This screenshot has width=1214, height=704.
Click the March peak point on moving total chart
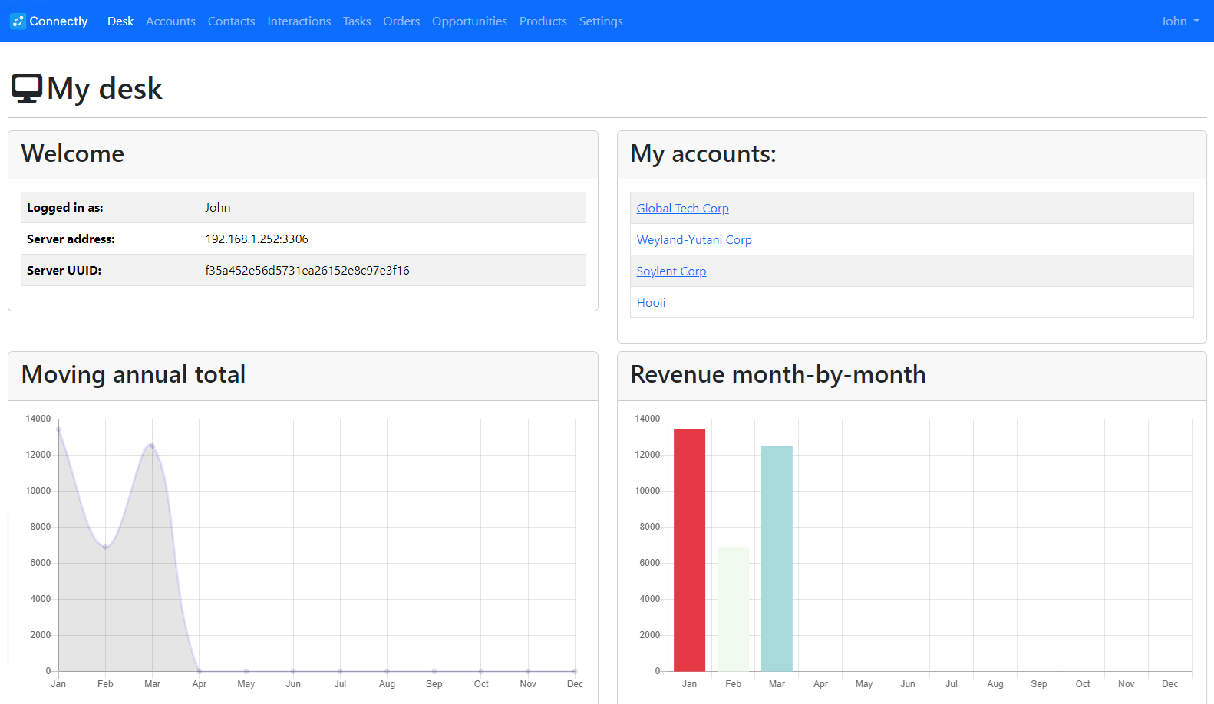click(152, 446)
